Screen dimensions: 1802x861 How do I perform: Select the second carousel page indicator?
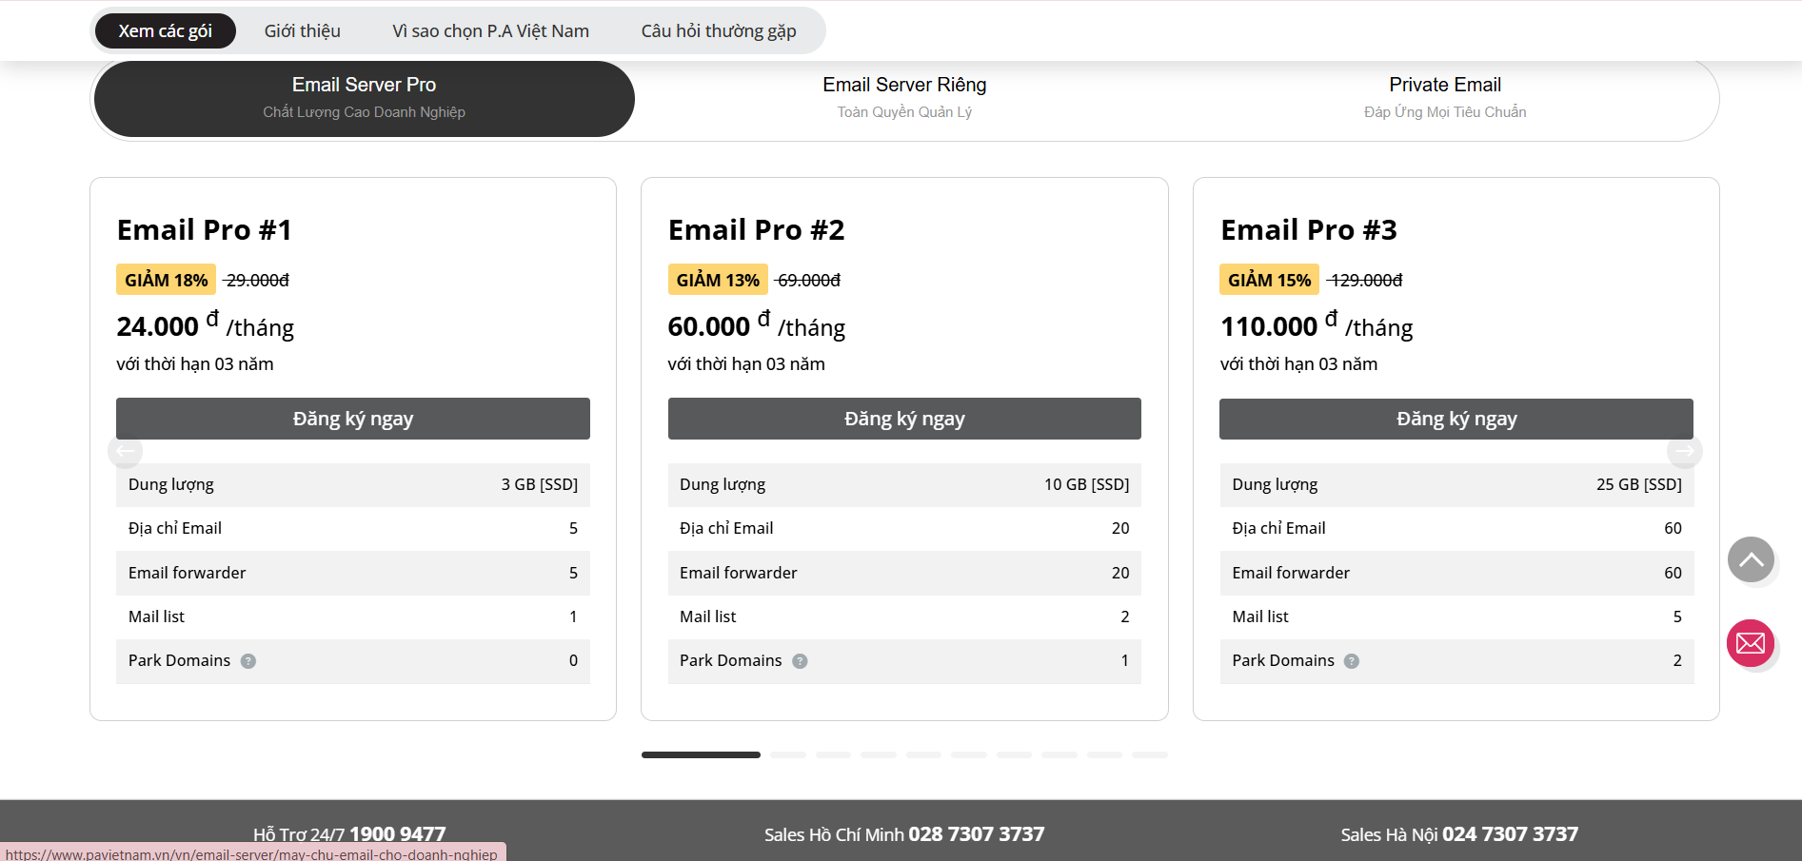point(788,754)
